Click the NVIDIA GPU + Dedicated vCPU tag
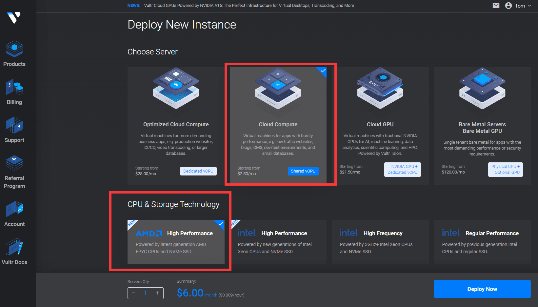The image size is (538, 307). 403,170
